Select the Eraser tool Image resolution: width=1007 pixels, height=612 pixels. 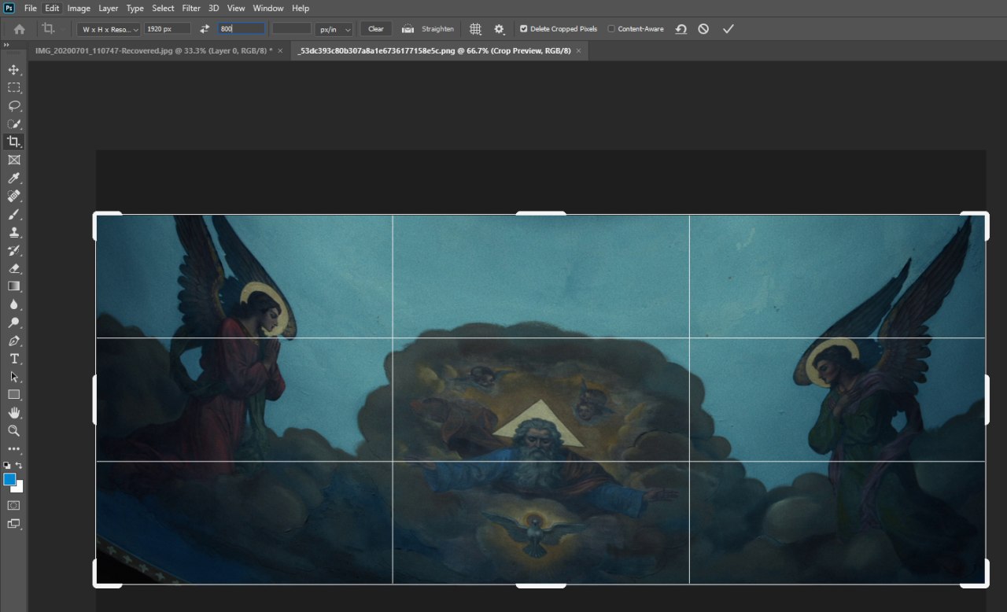click(x=13, y=268)
